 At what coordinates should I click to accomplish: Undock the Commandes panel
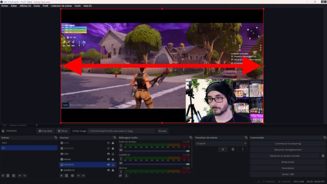(x=325, y=137)
